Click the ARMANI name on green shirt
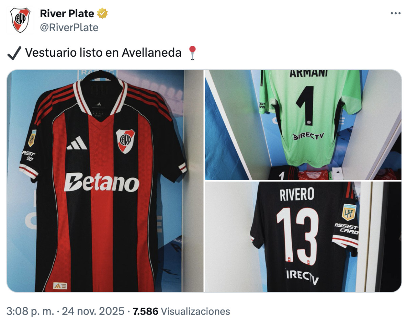 click(309, 73)
